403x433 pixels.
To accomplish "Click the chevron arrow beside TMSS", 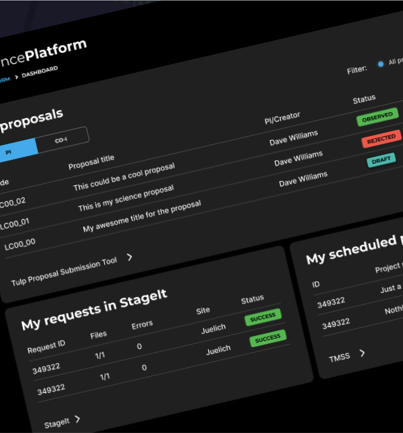I will [362, 353].
